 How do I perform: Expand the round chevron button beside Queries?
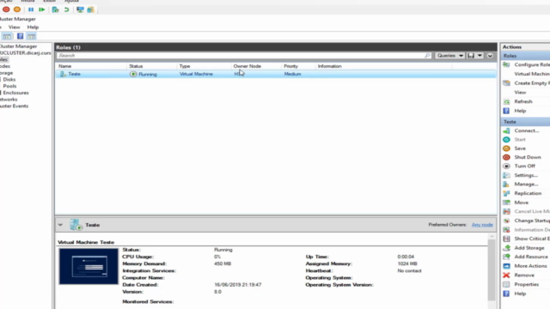click(490, 56)
